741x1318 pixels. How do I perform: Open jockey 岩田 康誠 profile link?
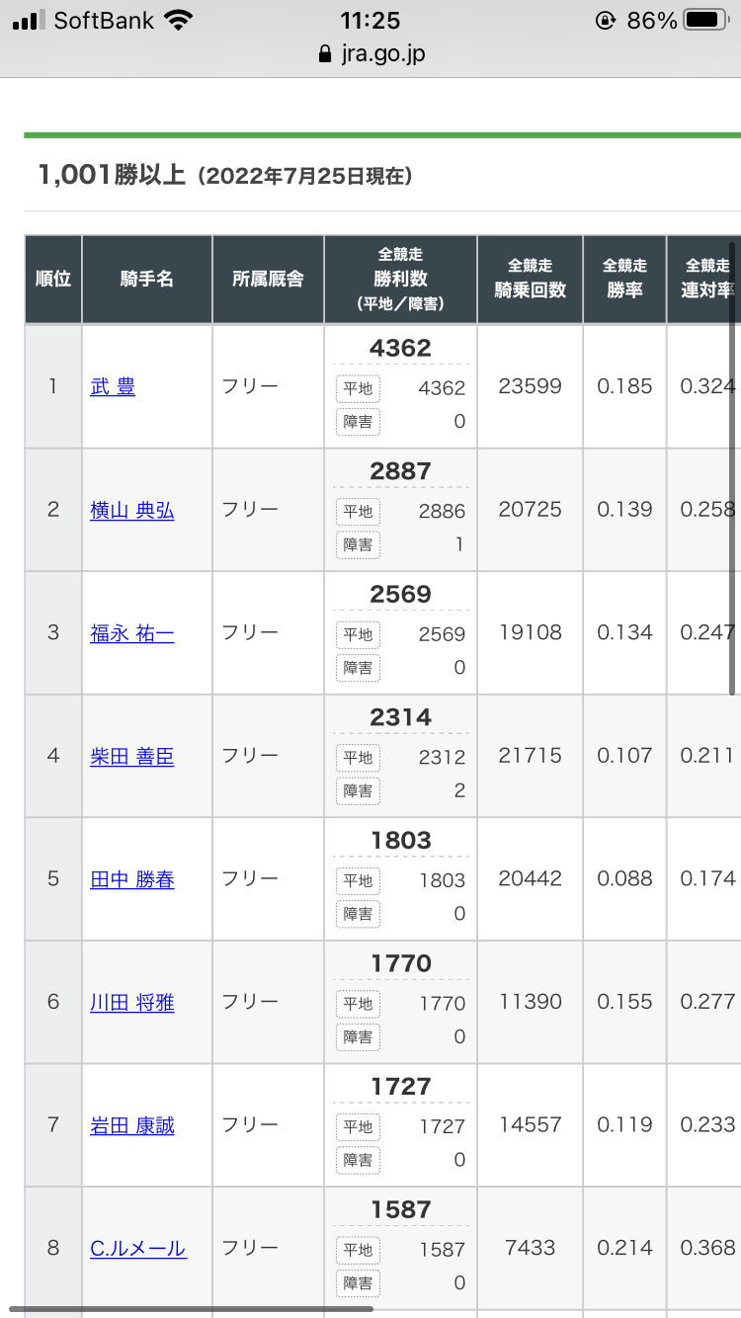[x=132, y=1125]
